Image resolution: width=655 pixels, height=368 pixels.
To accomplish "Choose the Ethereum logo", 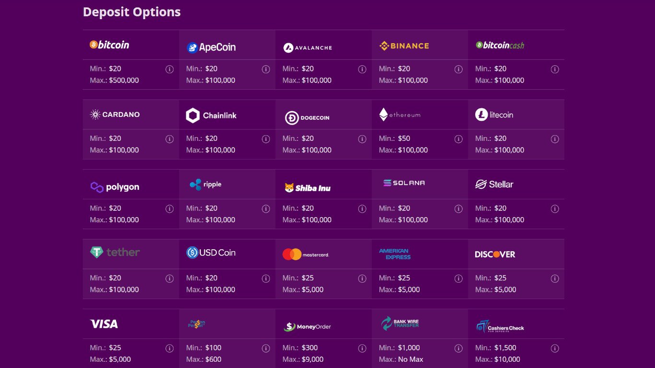I will [400, 115].
